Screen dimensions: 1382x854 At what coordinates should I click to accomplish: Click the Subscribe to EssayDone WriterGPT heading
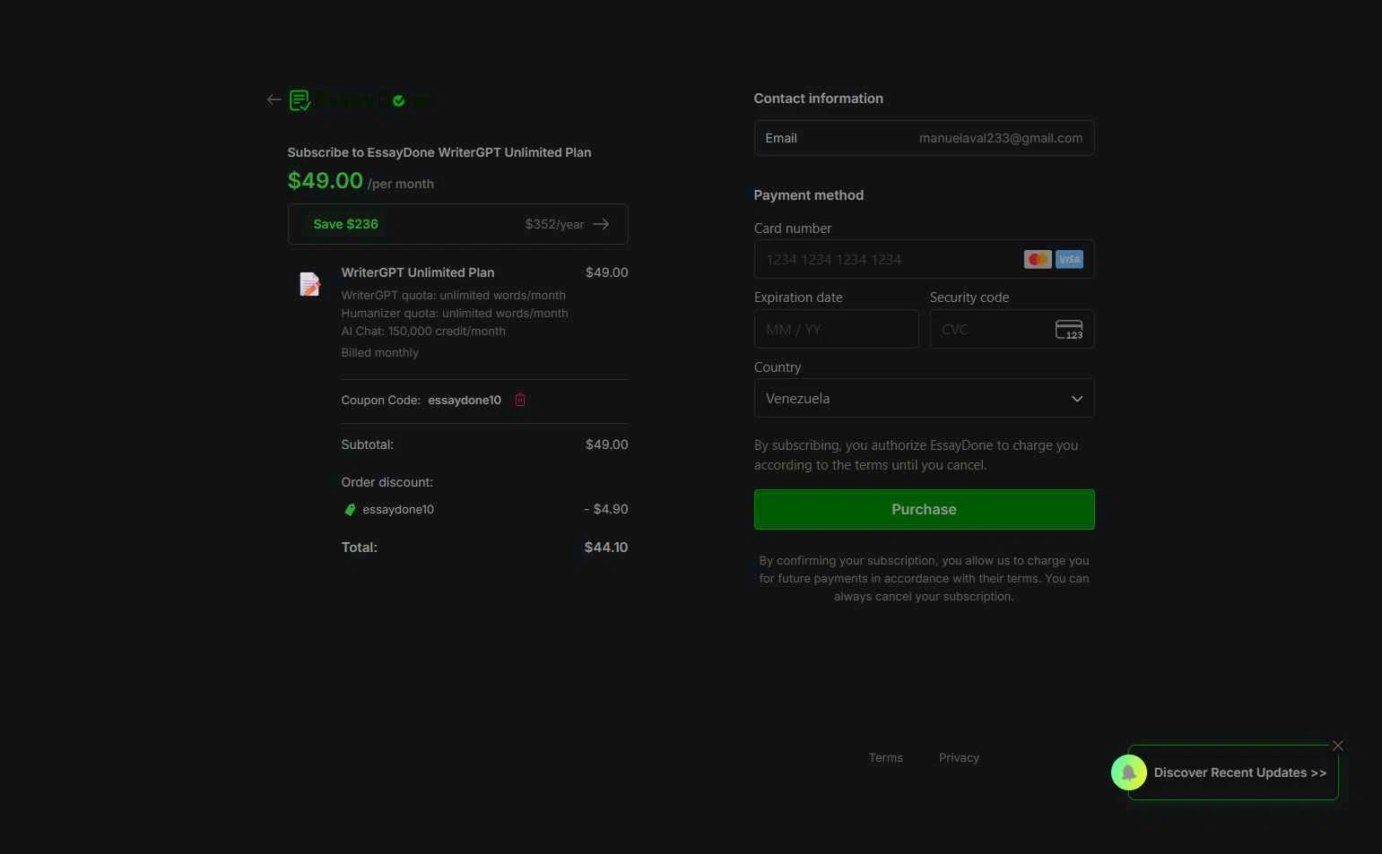[439, 152]
